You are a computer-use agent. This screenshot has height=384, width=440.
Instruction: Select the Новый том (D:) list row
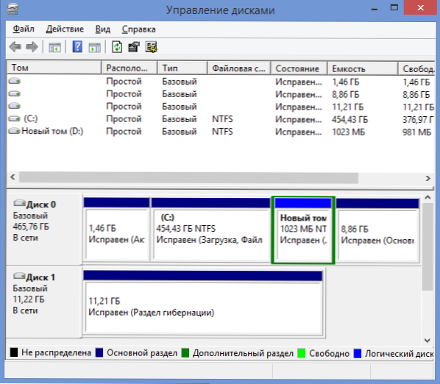220,131
